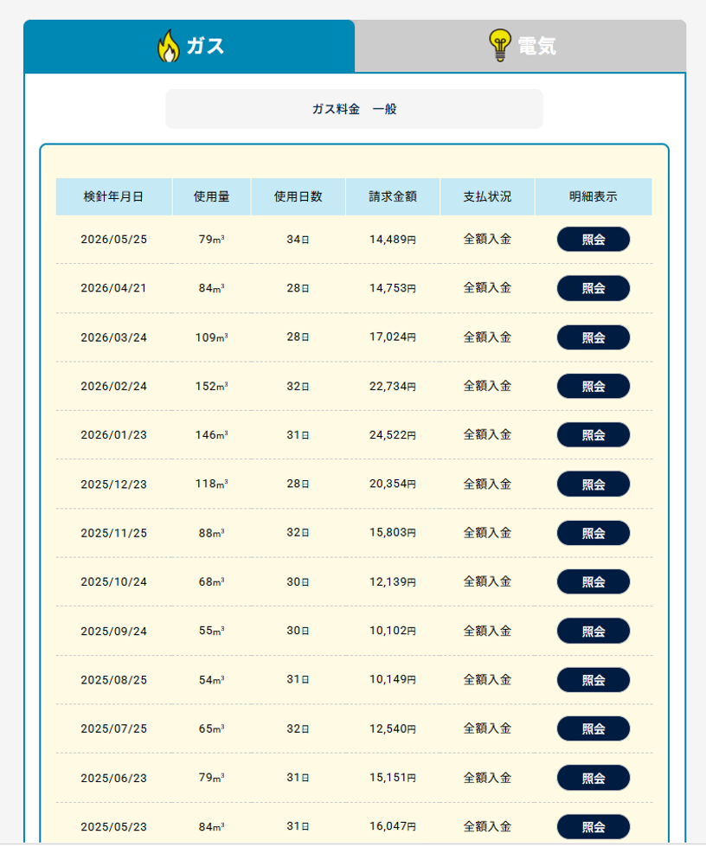Click the flame icon on the ガス tab
The height and width of the screenshot is (847, 706).
coord(169,46)
